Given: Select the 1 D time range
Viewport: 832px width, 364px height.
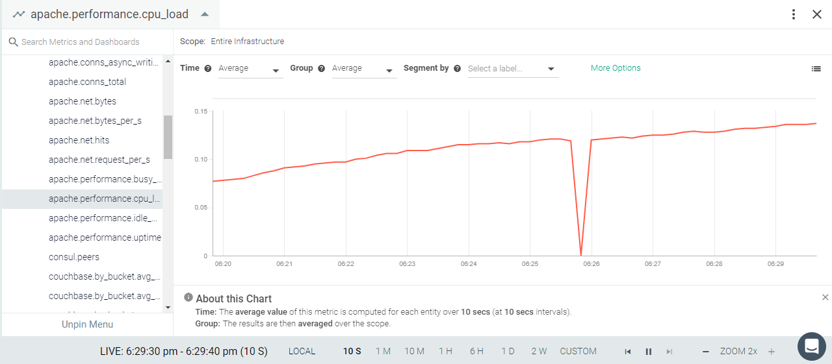Looking at the screenshot, I should pos(508,351).
